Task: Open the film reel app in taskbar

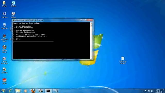Action: point(41,91)
